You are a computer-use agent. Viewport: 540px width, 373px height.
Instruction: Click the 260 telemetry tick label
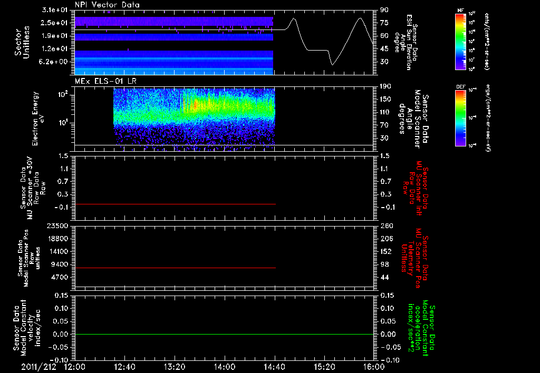tap(386, 225)
